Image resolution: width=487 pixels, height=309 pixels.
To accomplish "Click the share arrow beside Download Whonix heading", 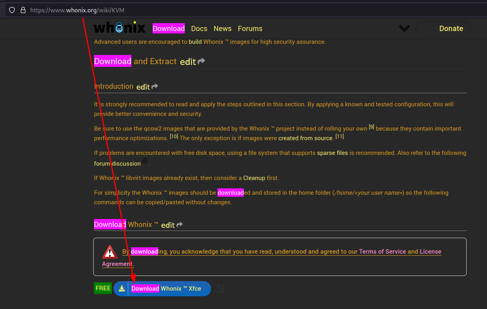I will point(180,225).
